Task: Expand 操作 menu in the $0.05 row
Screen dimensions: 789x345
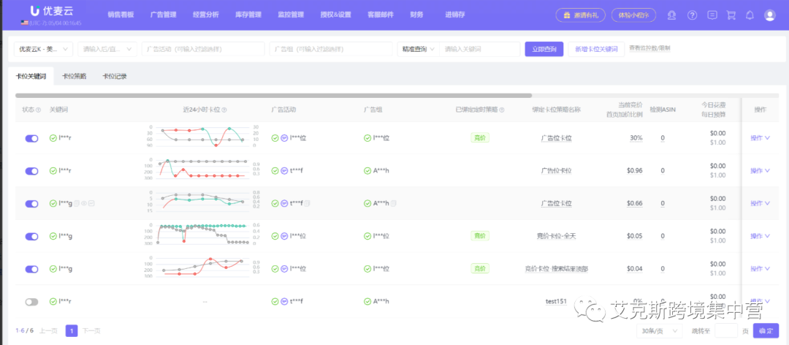Action: [760, 236]
